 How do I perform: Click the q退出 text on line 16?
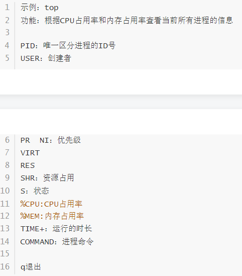[31, 267]
